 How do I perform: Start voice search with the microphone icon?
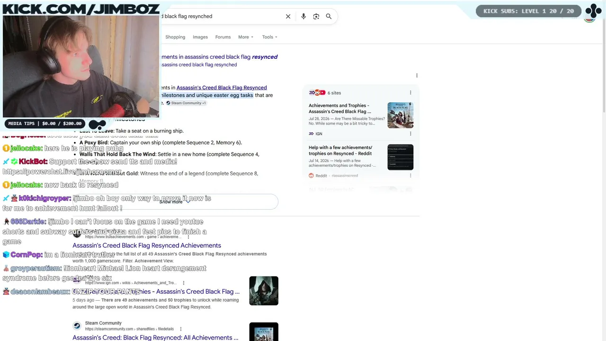(303, 17)
